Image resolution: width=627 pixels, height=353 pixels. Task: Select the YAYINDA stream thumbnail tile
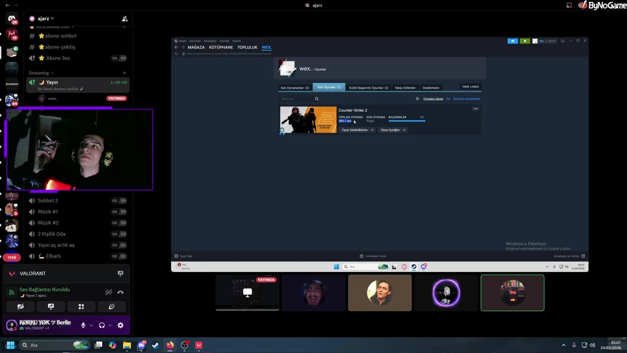[247, 293]
